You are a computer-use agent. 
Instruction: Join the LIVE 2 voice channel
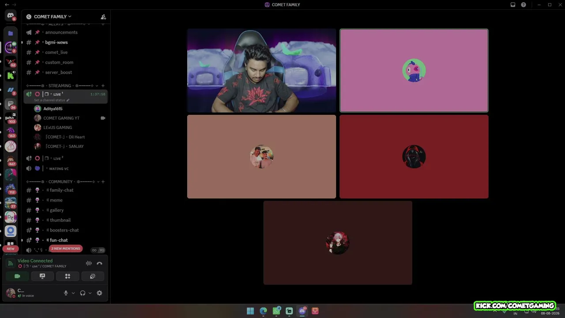[x=65, y=158]
